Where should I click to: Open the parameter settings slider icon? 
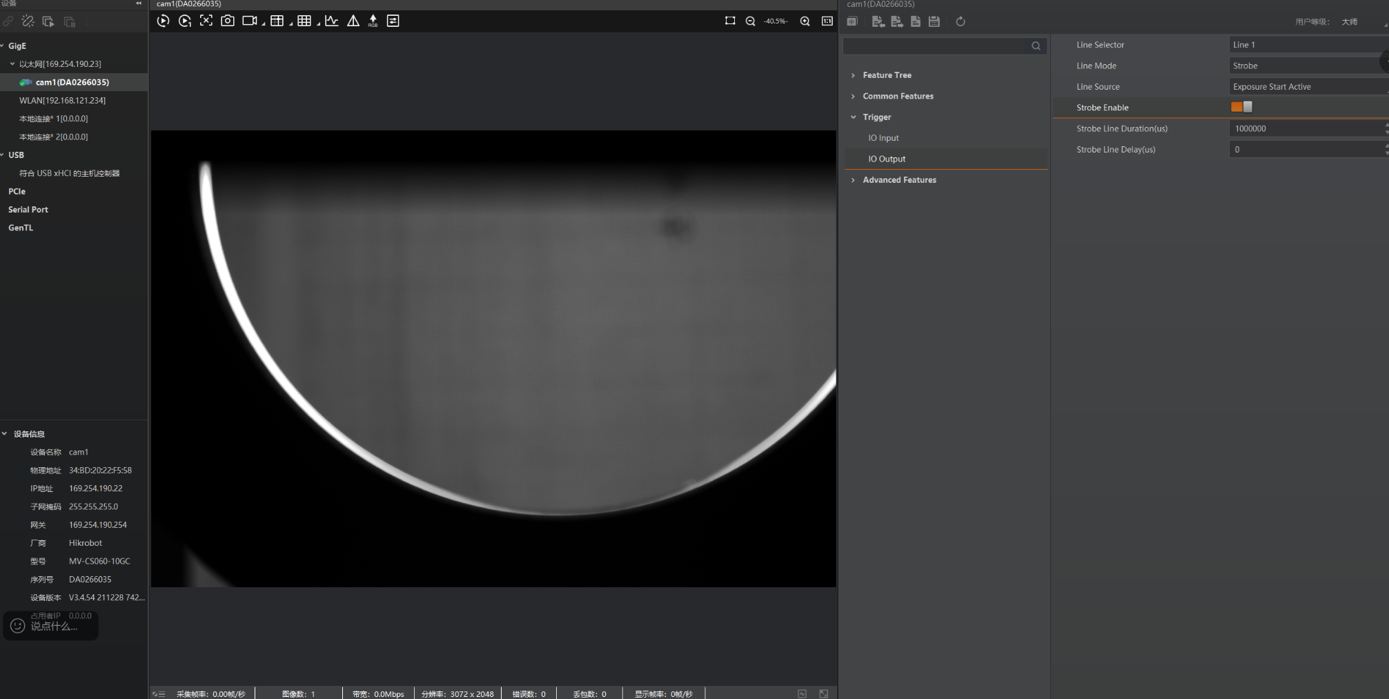click(393, 21)
